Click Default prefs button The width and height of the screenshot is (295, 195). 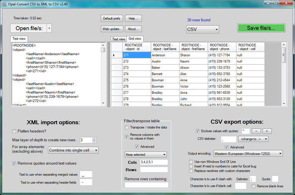click(112, 19)
